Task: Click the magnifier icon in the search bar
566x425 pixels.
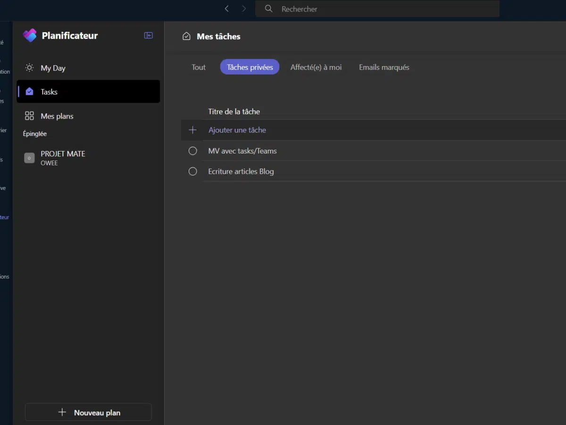Action: pos(269,8)
